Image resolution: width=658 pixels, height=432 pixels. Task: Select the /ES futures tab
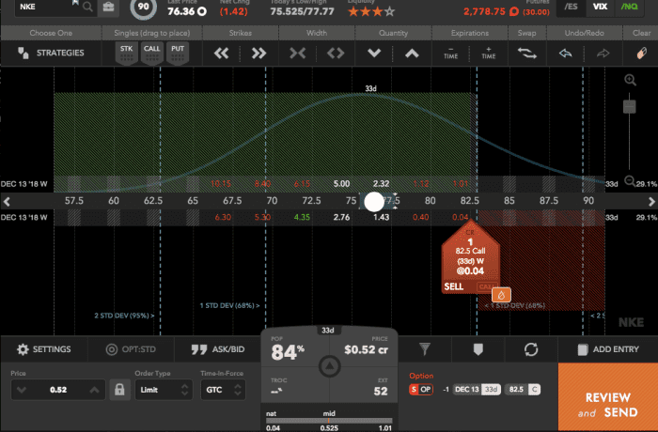(x=567, y=8)
